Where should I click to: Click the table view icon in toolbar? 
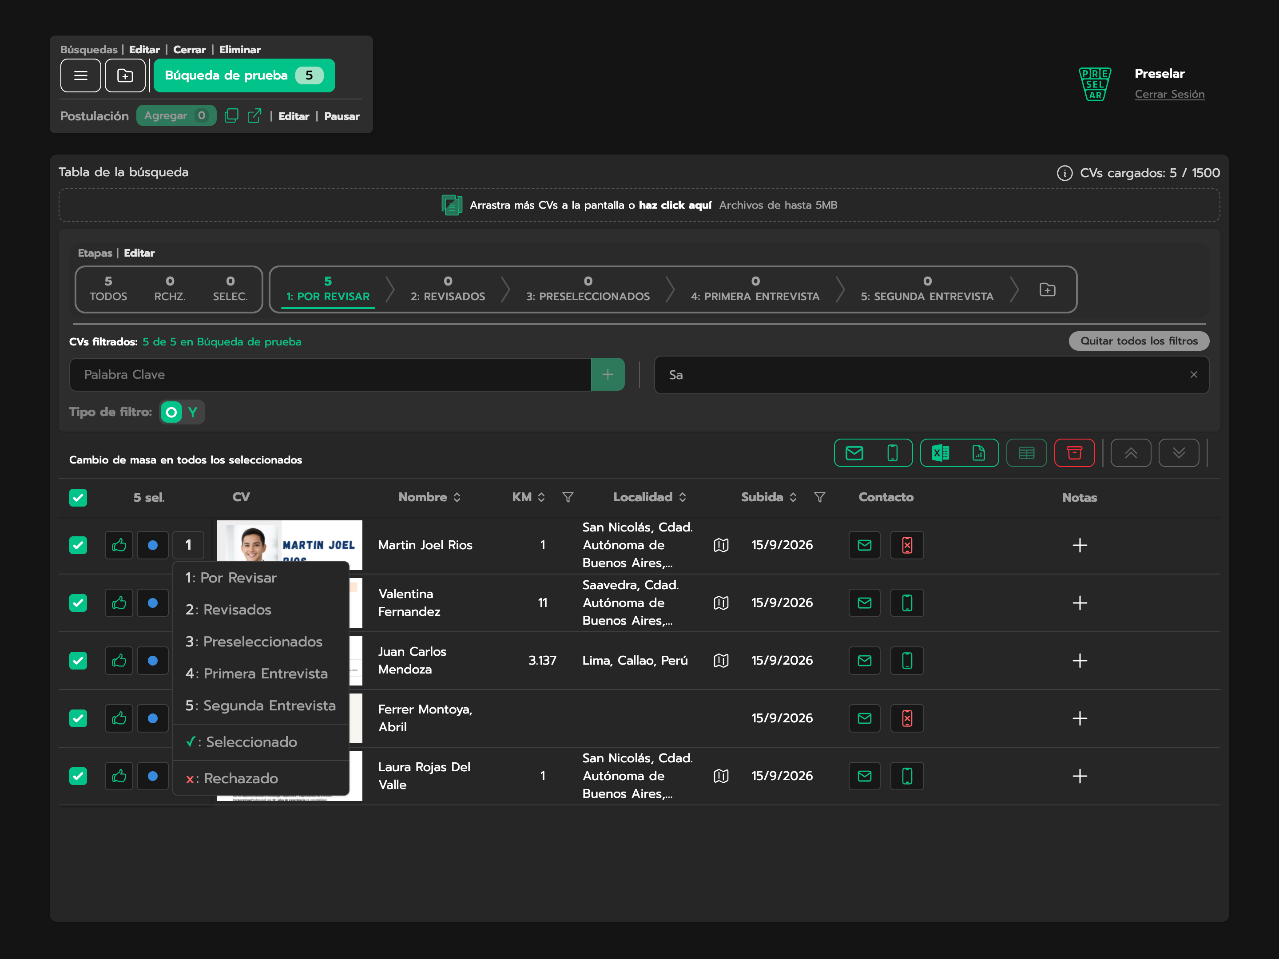[1026, 453]
